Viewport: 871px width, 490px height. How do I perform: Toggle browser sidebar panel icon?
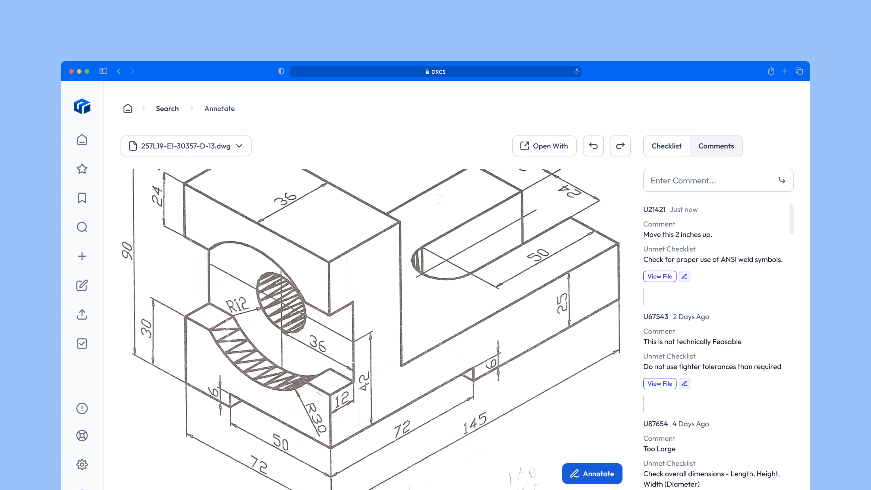tap(103, 71)
